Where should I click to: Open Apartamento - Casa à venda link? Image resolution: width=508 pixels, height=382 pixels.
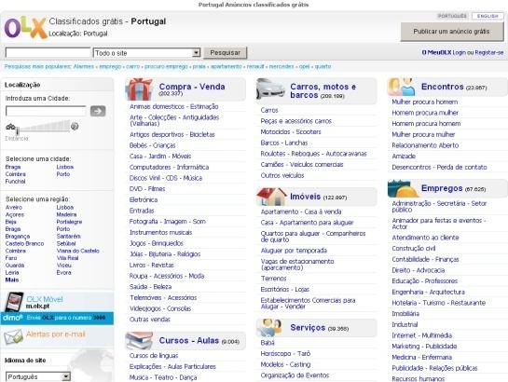coord(301,211)
